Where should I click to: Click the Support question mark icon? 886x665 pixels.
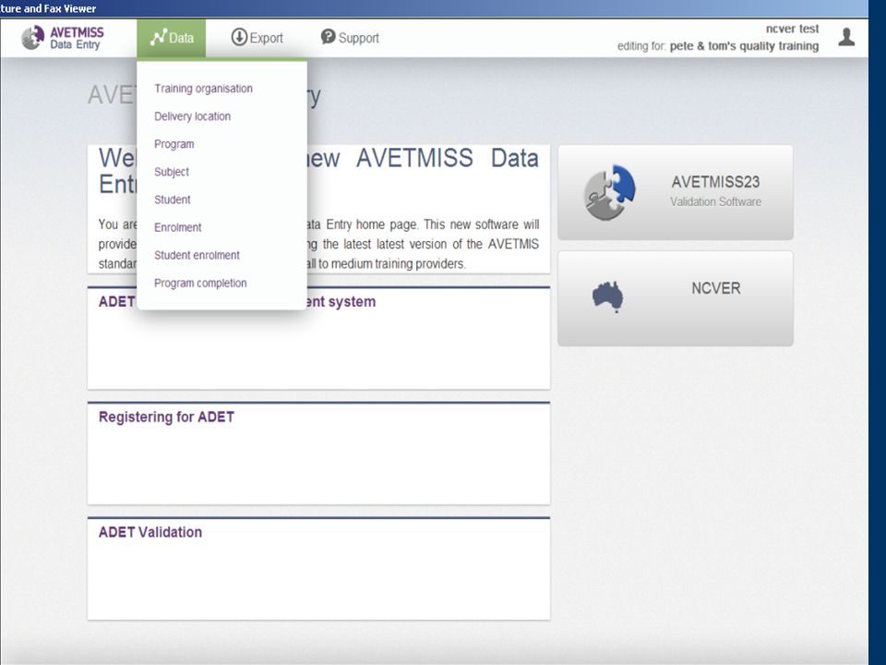click(x=328, y=37)
